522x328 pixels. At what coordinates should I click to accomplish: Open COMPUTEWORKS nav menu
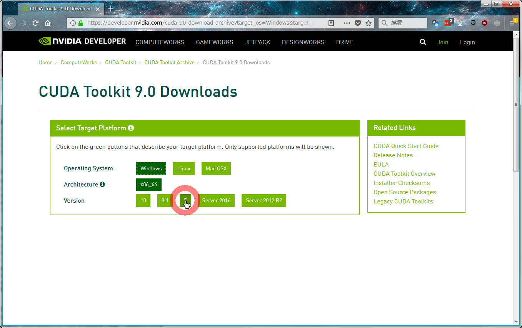160,42
